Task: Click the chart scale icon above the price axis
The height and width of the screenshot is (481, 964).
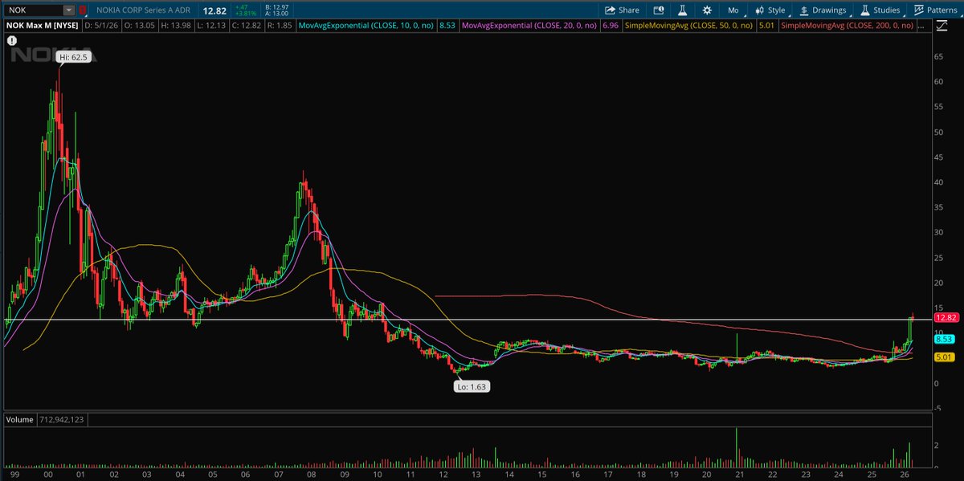Action: point(942,26)
